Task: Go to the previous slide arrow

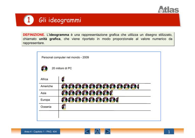Action: click(87, 131)
